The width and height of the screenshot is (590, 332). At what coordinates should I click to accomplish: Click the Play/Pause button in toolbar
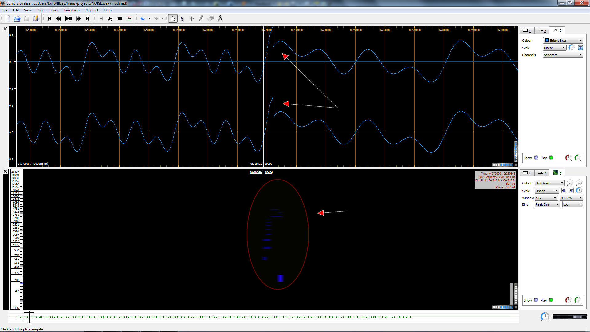coord(69,19)
